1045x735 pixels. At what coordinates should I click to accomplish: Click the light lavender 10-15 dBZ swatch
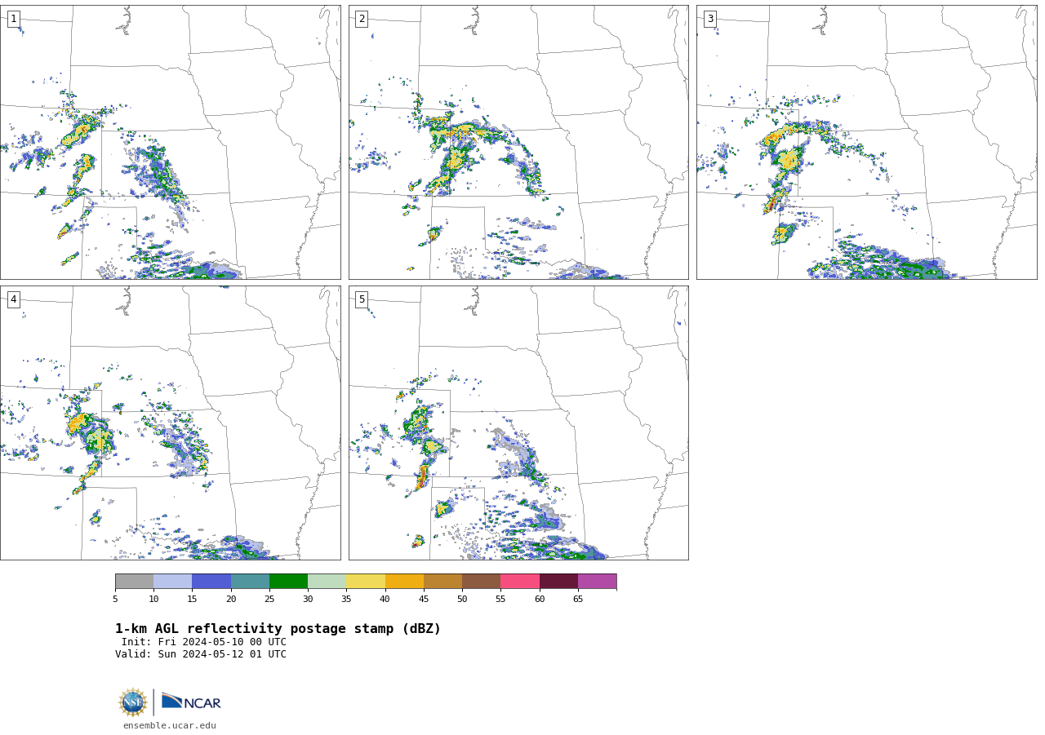point(173,582)
